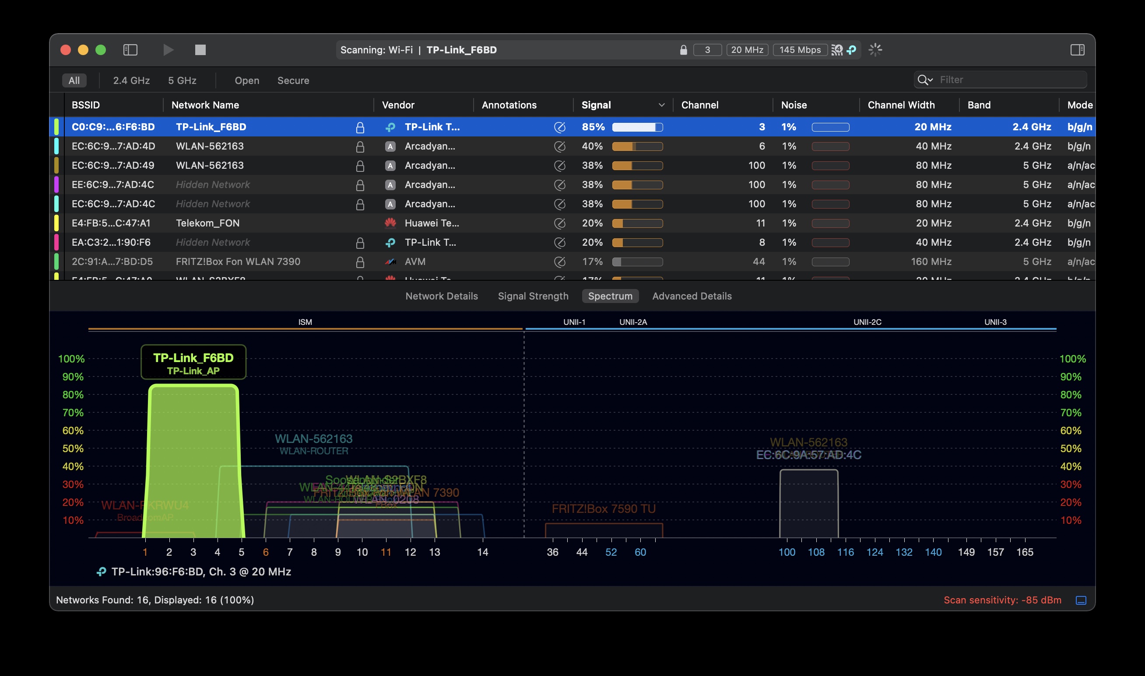Toggle the right inspector panel icon
The image size is (1145, 676).
tap(1078, 50)
